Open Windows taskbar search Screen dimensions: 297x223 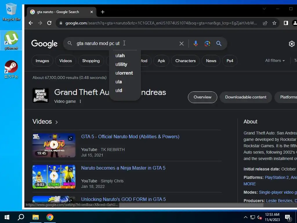pyautogui.click(x=21, y=217)
